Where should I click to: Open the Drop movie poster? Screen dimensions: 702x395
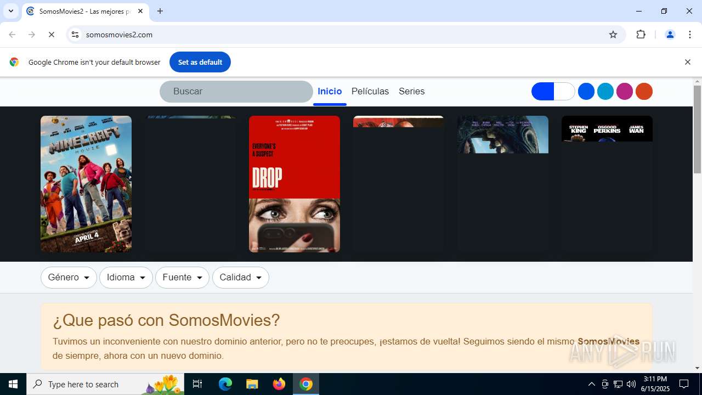point(295,184)
